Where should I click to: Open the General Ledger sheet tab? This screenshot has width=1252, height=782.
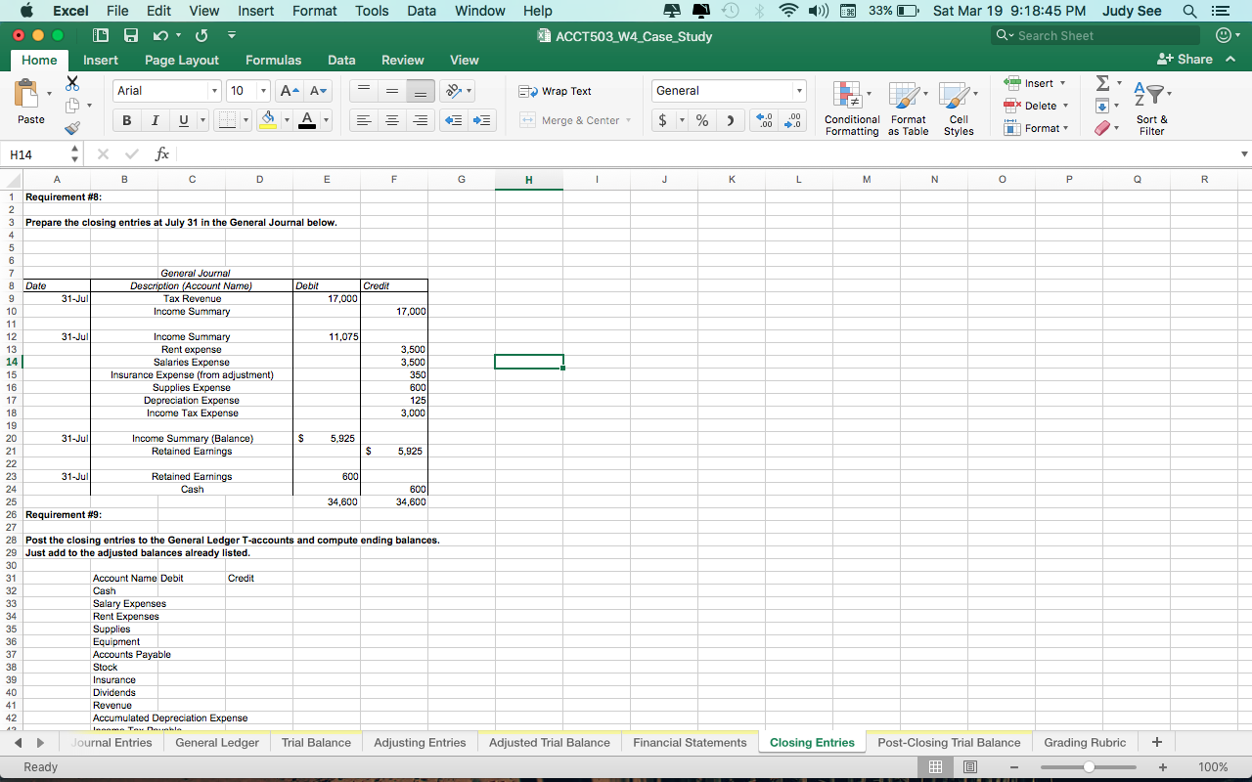click(217, 743)
